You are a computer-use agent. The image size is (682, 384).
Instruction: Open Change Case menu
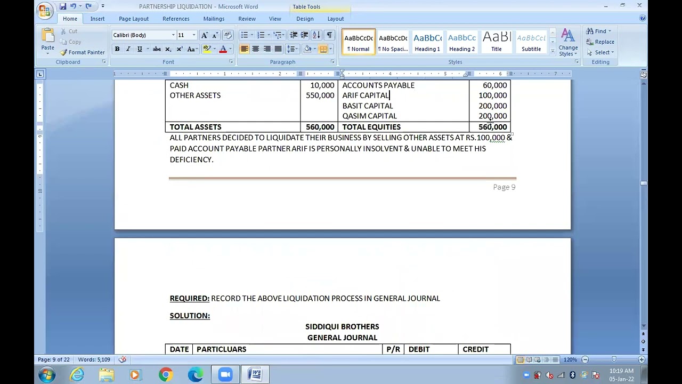[191, 49]
